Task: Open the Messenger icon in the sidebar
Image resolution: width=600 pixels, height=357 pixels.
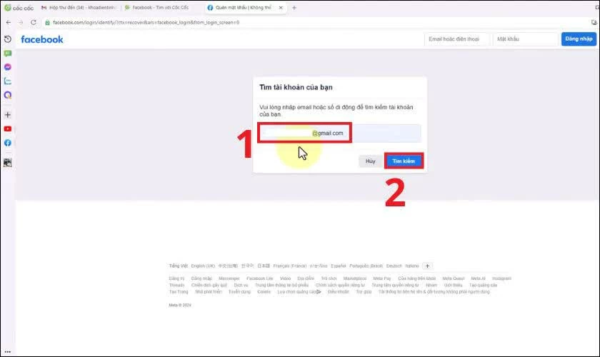Action: tap(7, 67)
